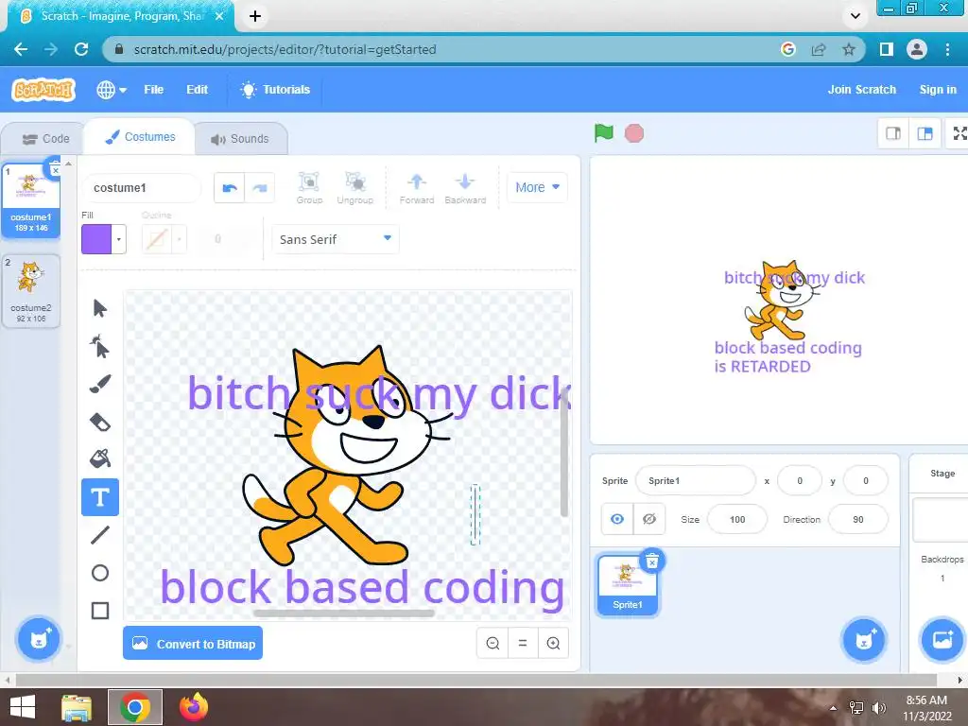
Task: Open the Edit menu
Action: [x=197, y=90]
